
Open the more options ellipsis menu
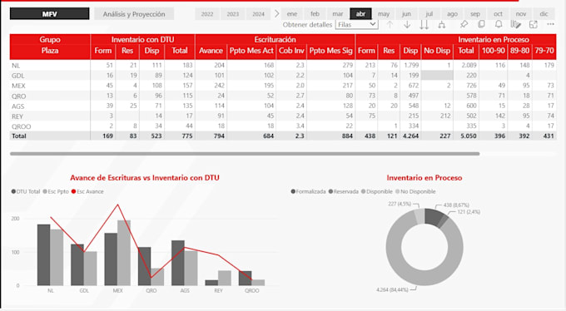tap(550, 24)
